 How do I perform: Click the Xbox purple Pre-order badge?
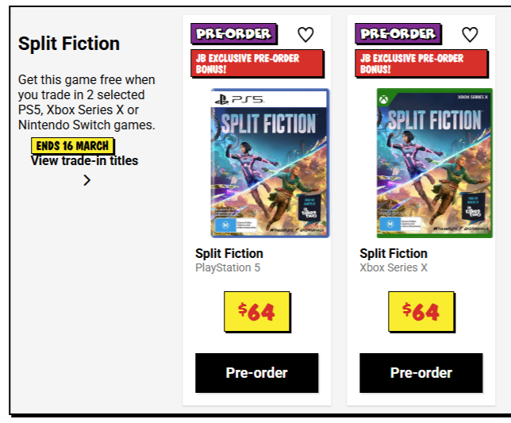398,33
